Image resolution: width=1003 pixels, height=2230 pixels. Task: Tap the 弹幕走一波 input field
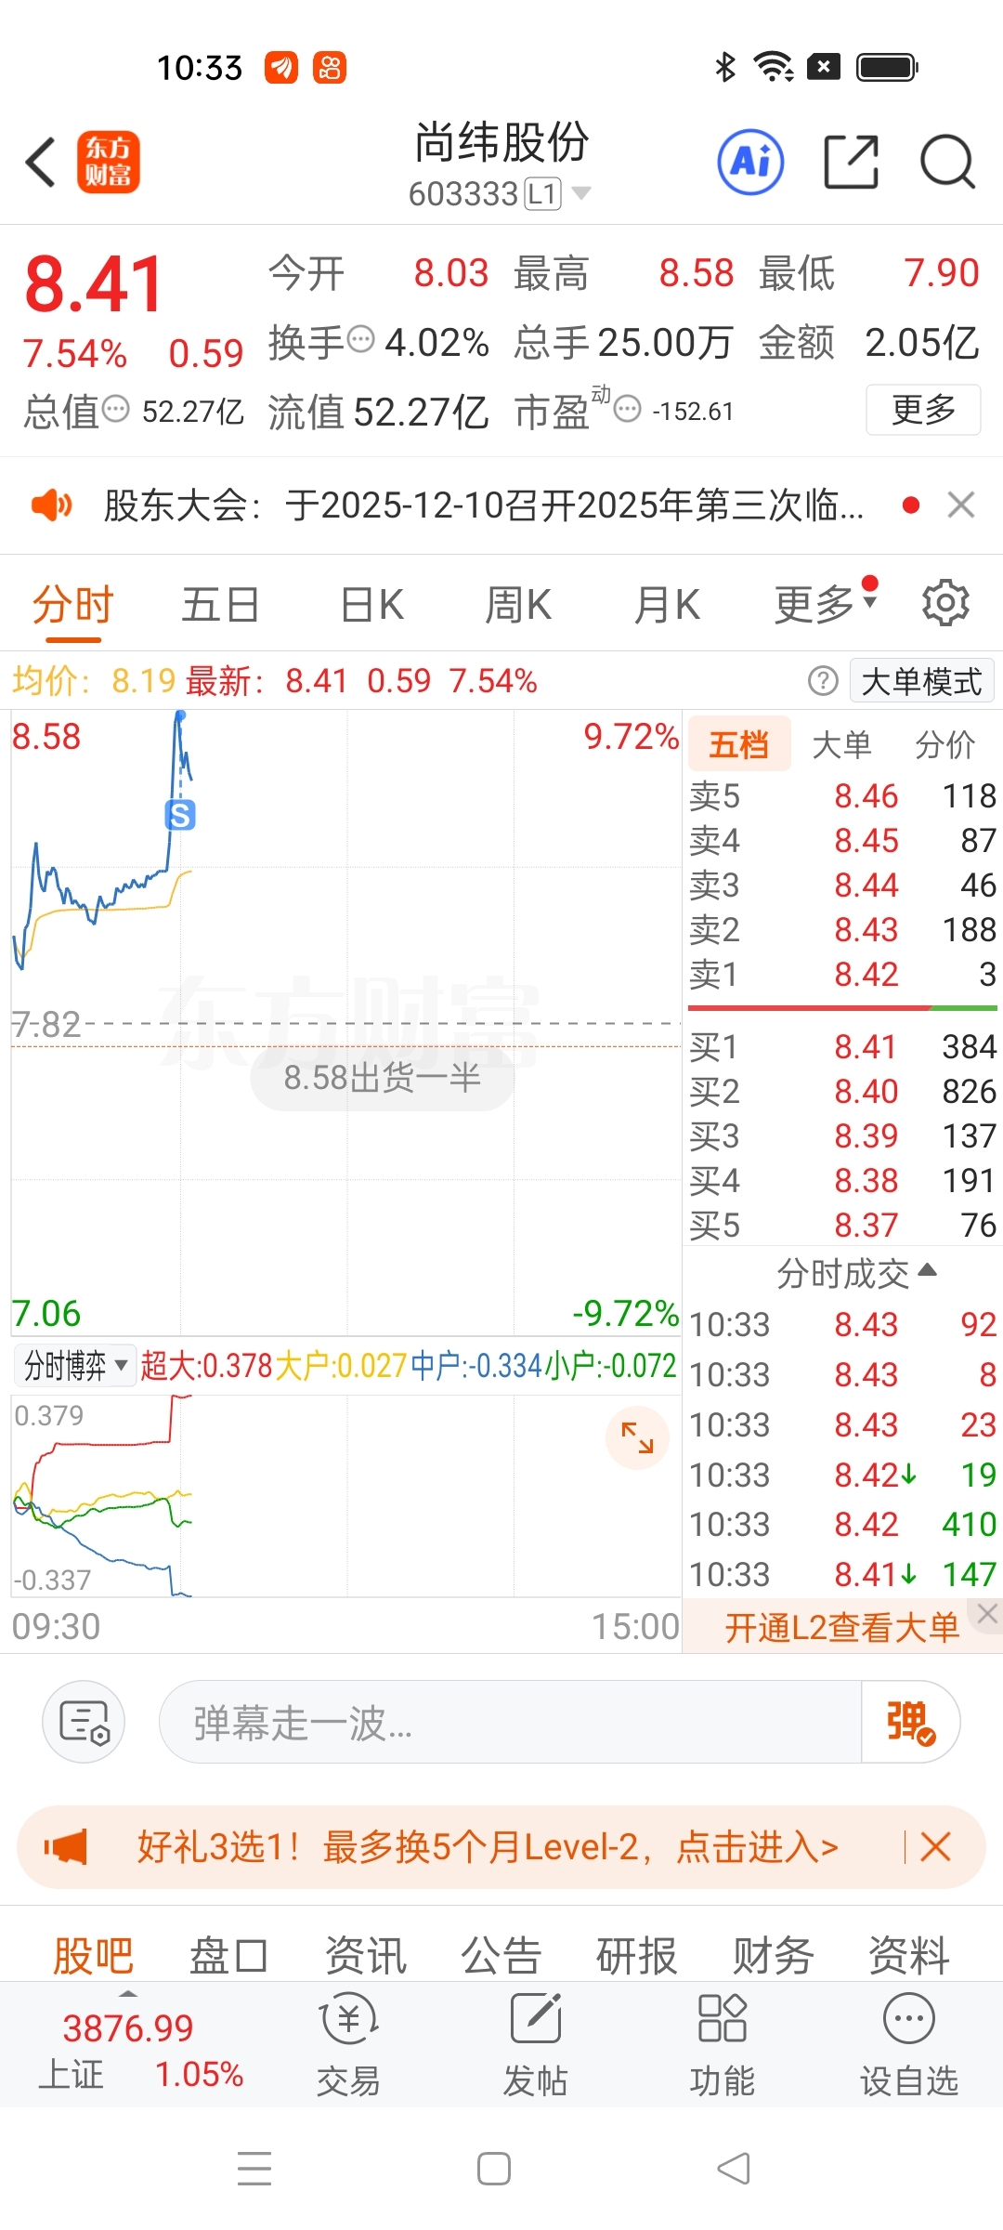(x=509, y=1722)
